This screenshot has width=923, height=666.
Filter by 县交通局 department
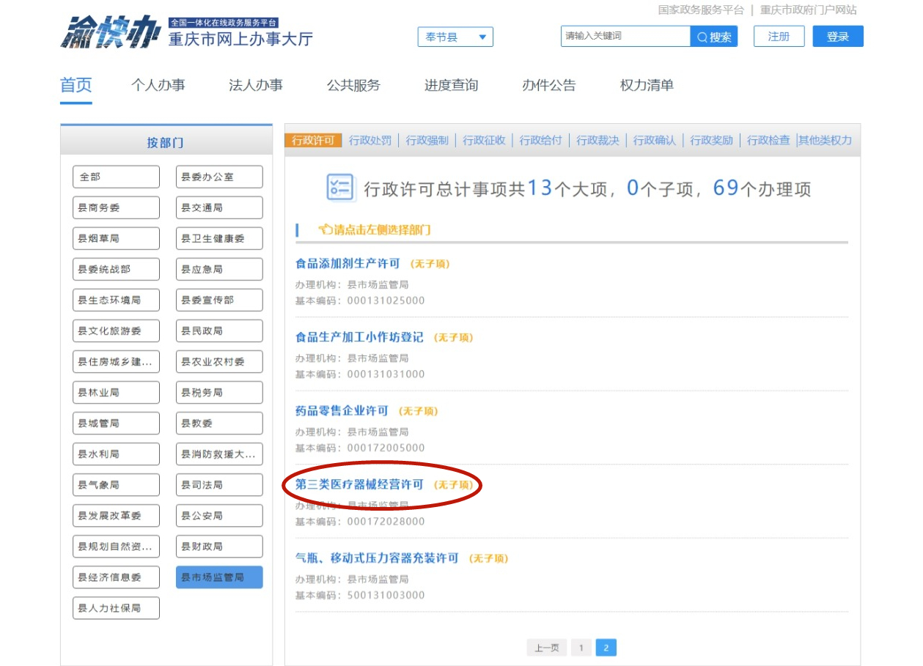(x=219, y=208)
